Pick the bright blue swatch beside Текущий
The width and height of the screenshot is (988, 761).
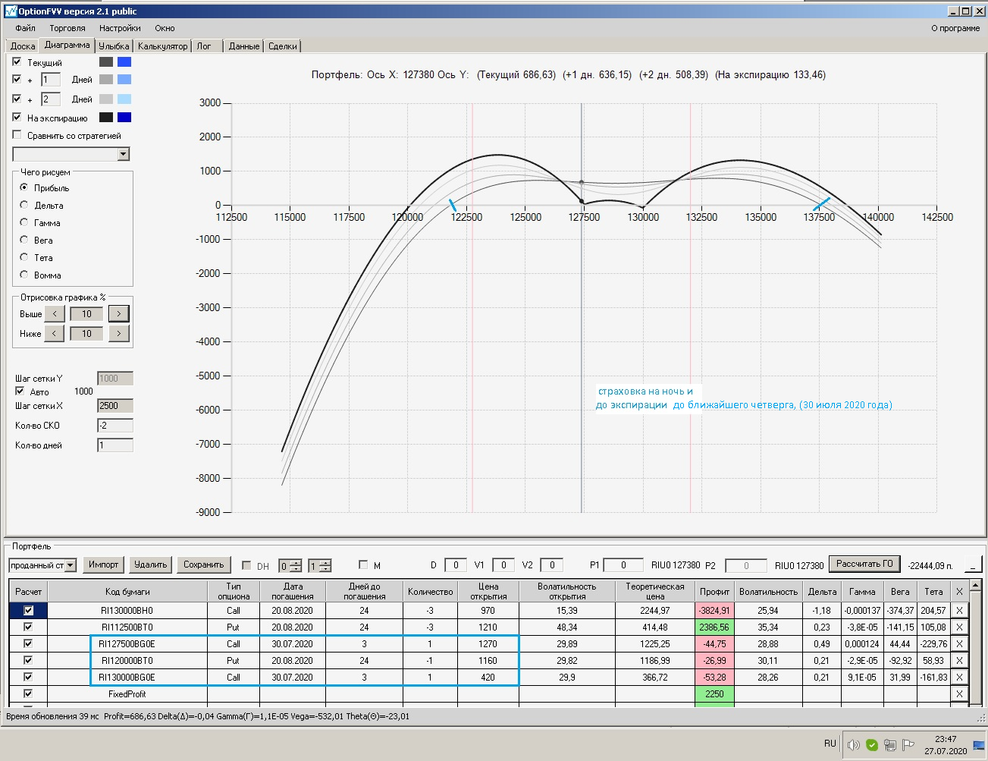124,62
